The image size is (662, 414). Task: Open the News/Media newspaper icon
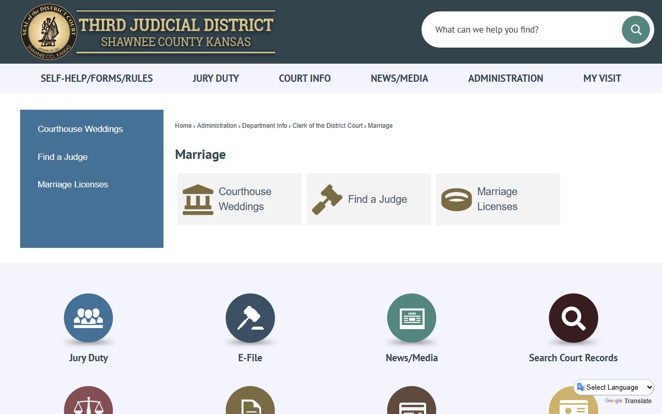[x=412, y=318]
